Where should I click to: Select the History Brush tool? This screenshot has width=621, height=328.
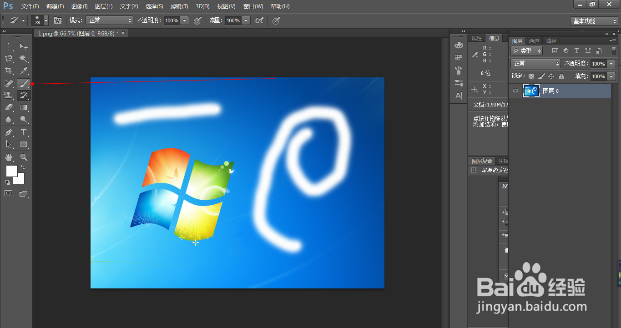24,96
